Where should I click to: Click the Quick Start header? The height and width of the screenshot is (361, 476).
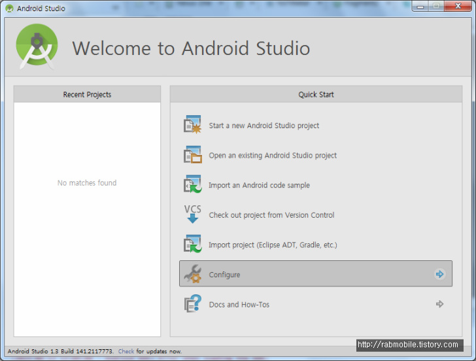(316, 94)
